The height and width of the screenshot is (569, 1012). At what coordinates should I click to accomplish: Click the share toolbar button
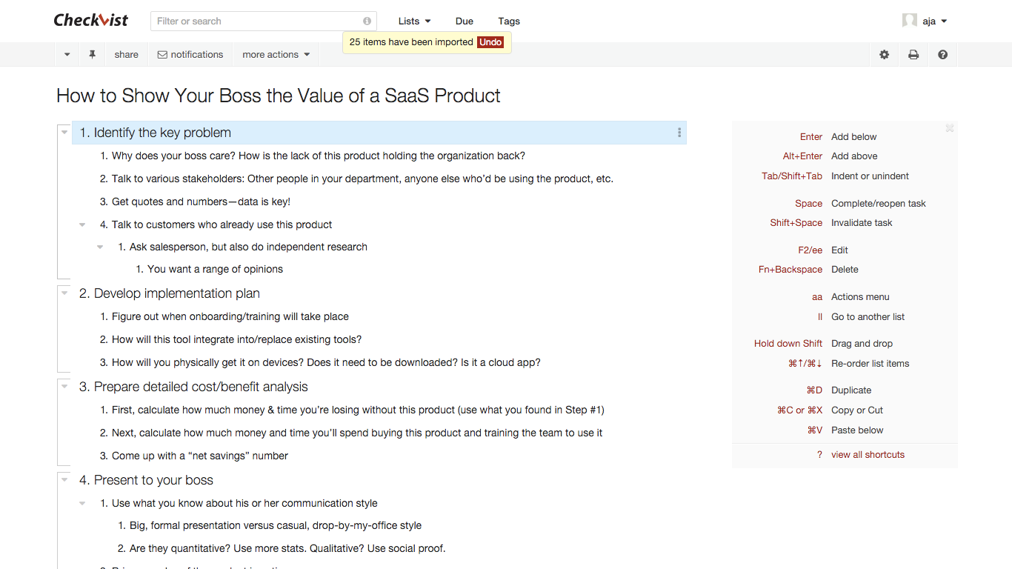(x=126, y=54)
